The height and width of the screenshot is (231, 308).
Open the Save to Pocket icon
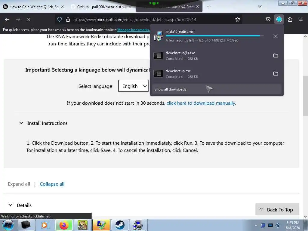pyautogui.click(x=268, y=20)
